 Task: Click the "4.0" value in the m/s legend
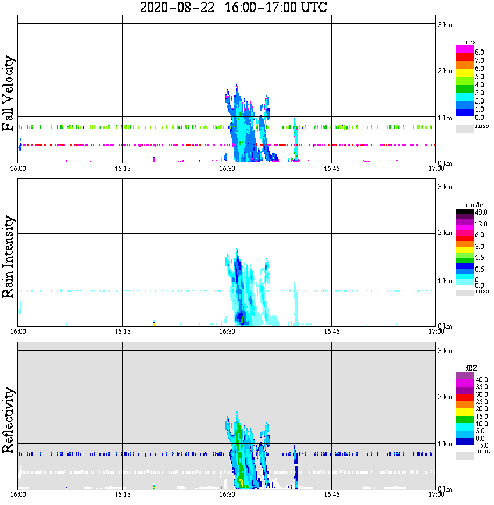479,85
